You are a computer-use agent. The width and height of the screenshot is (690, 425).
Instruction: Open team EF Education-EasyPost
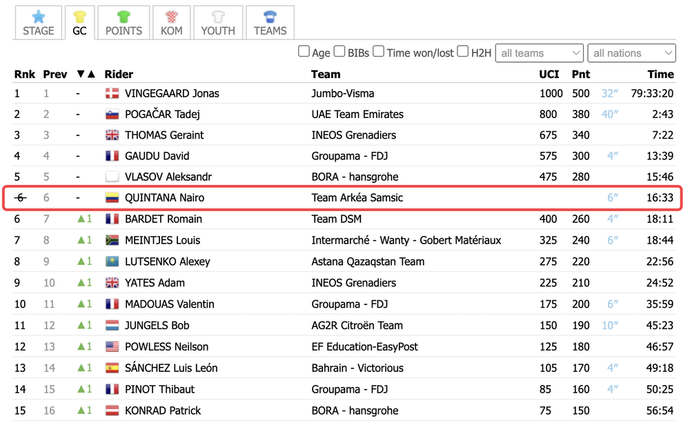pos(364,346)
